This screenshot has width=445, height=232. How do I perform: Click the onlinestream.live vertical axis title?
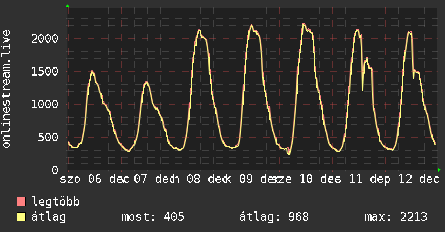(x=7, y=89)
